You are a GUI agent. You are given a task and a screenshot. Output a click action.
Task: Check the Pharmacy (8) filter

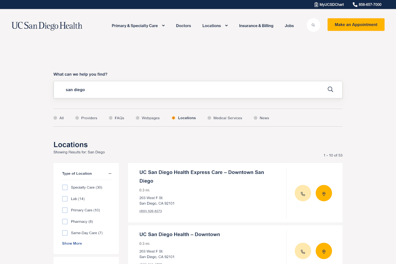[x=65, y=221]
